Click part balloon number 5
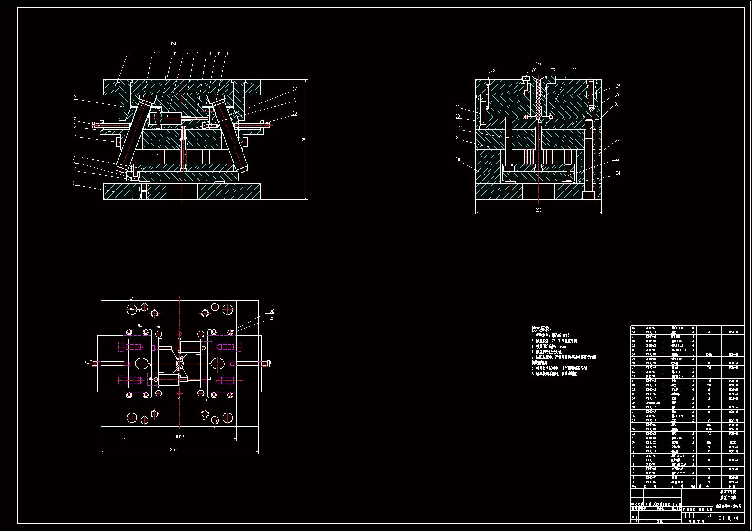 tap(74, 135)
